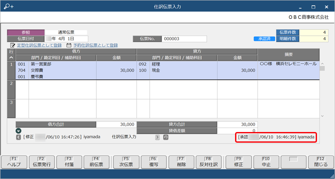Image resolution: width=335 pixels, height=179 pixels.
Task: Click credit account 現金
Action: tap(156, 70)
